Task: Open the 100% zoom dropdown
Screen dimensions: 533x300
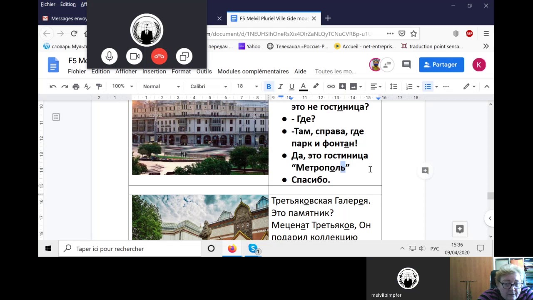Action: click(122, 86)
